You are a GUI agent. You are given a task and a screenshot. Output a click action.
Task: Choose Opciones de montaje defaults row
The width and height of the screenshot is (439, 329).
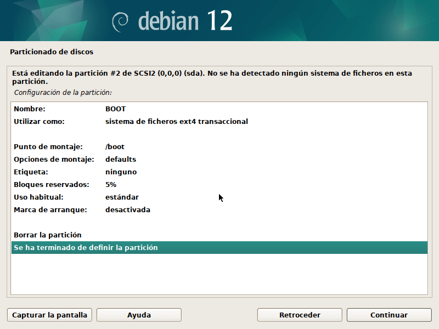219,159
